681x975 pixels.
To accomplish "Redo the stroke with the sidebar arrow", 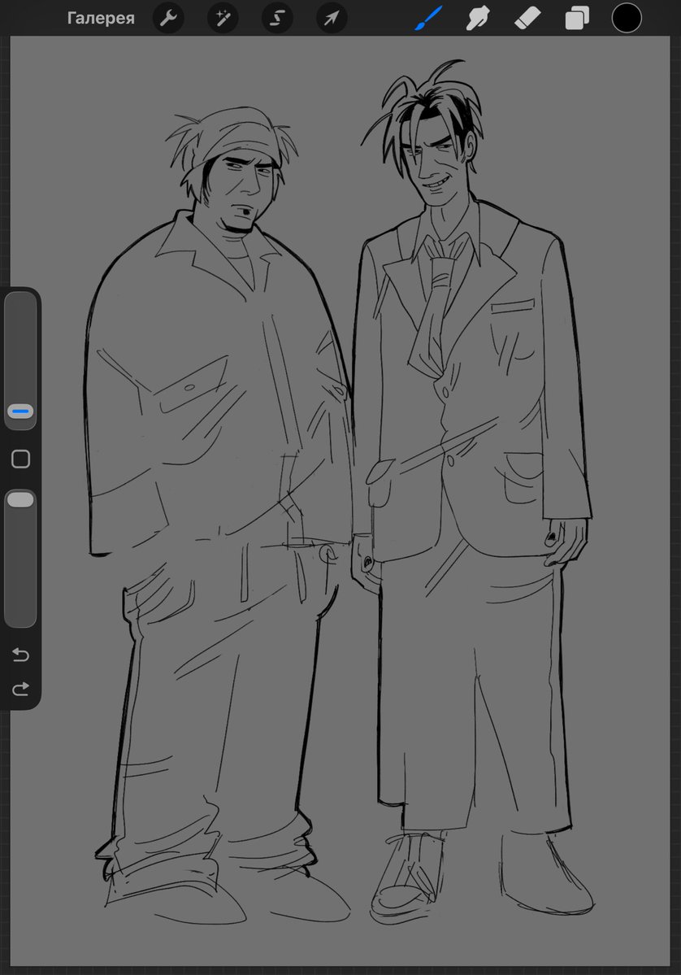I will click(20, 688).
